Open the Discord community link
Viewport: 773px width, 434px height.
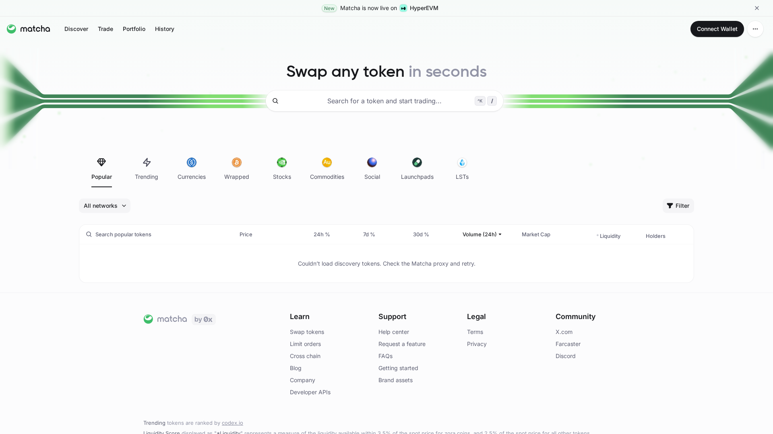[x=566, y=356]
